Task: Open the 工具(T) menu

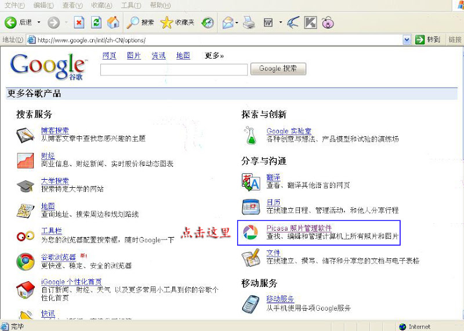Action: (x=131, y=5)
